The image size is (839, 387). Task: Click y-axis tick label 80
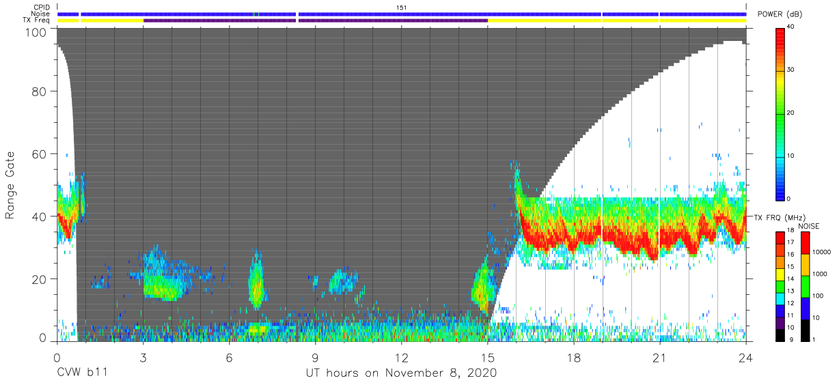tap(41, 93)
